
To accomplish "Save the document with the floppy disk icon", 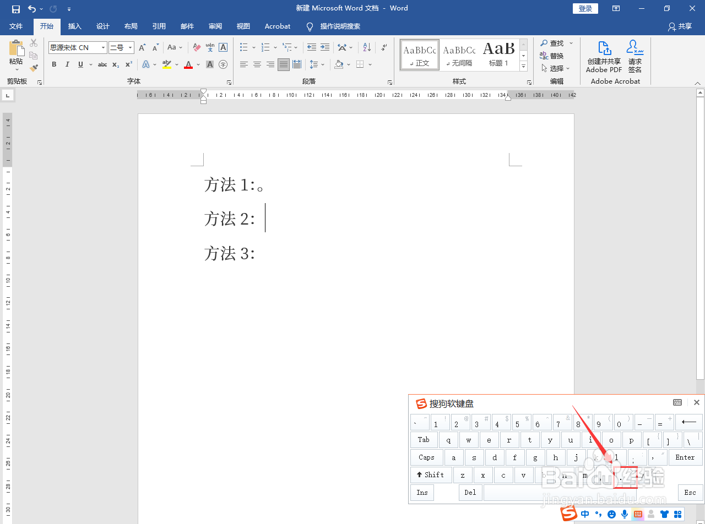I will pos(16,9).
